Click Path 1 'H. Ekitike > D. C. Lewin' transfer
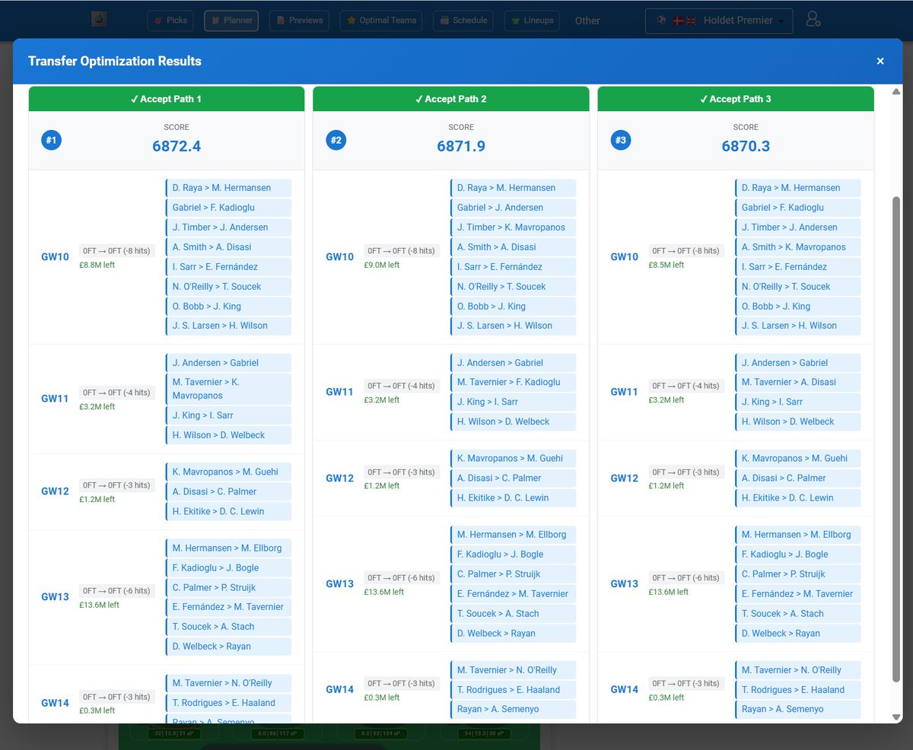Screen dimensions: 913x750 [228, 511]
